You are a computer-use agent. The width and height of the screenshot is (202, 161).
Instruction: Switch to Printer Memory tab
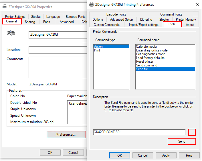(x=186, y=20)
